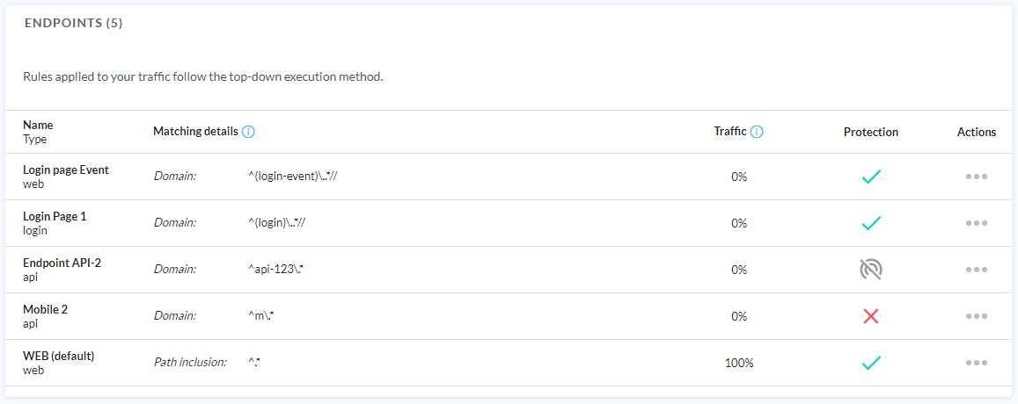The image size is (1018, 404).
Task: Open three-dot actions for Login Page 1
Action: coord(977,223)
